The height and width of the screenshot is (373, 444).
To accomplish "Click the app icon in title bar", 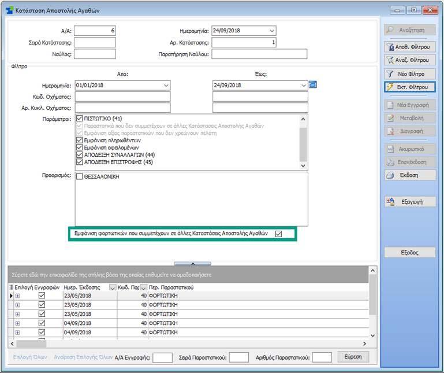I will point(10,10).
